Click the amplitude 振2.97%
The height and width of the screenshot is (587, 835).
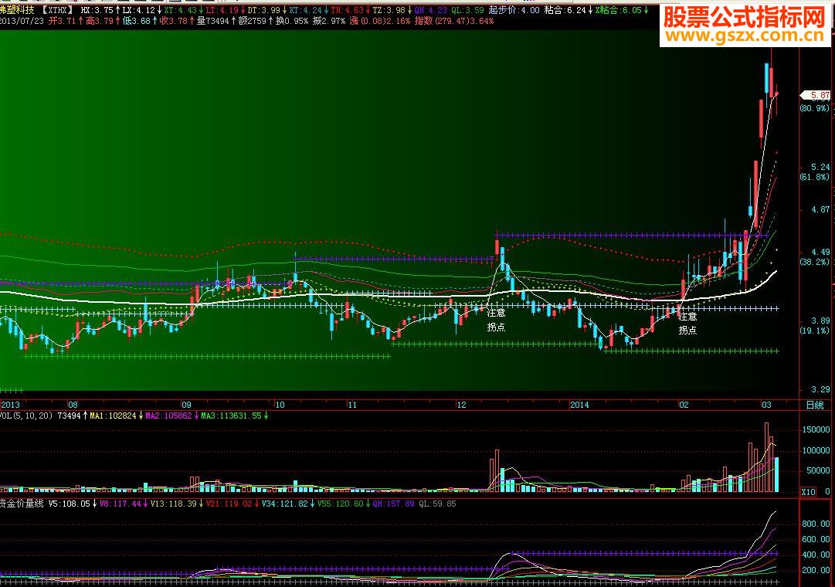[328, 21]
